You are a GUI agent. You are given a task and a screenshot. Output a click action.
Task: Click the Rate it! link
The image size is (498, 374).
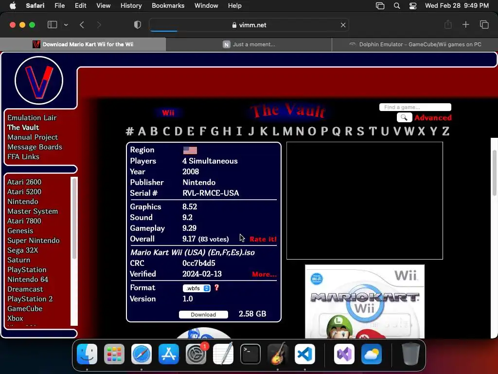click(263, 239)
